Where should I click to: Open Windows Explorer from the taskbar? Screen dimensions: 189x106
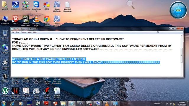click(63, 103)
